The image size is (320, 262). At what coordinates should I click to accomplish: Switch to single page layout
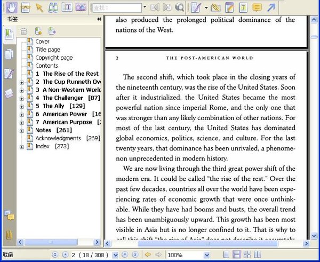point(226,255)
